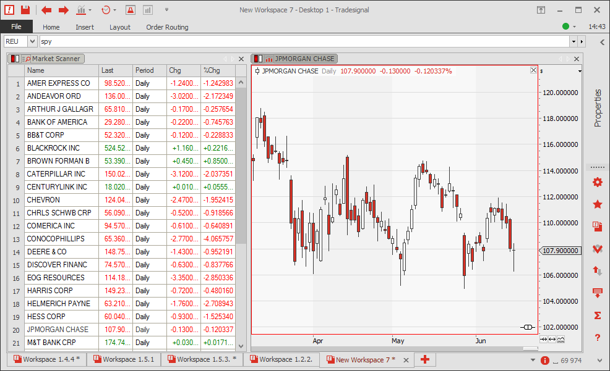Click the red star icon in sidebar
The height and width of the screenshot is (371, 610).
tap(598, 204)
